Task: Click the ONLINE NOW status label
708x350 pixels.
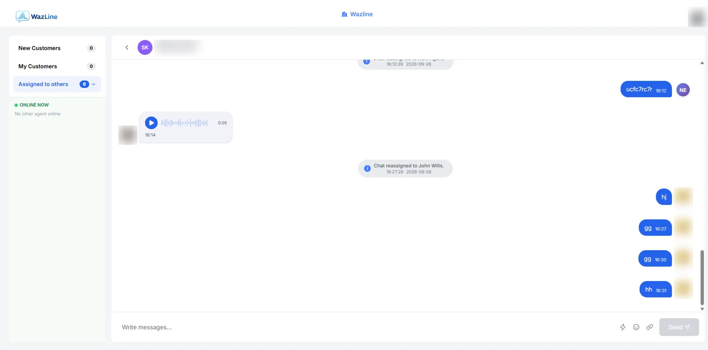Action: (34, 105)
